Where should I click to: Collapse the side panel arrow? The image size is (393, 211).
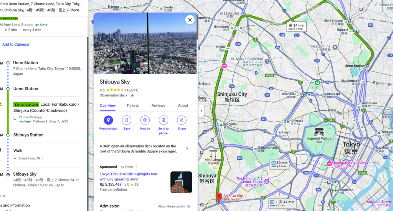pyautogui.click(x=201, y=111)
